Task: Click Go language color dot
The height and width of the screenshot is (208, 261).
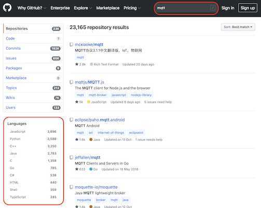Action: coord(91,169)
